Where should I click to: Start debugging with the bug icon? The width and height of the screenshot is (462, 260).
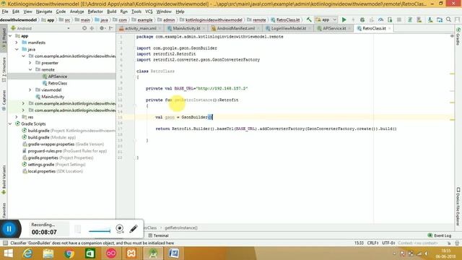362,19
